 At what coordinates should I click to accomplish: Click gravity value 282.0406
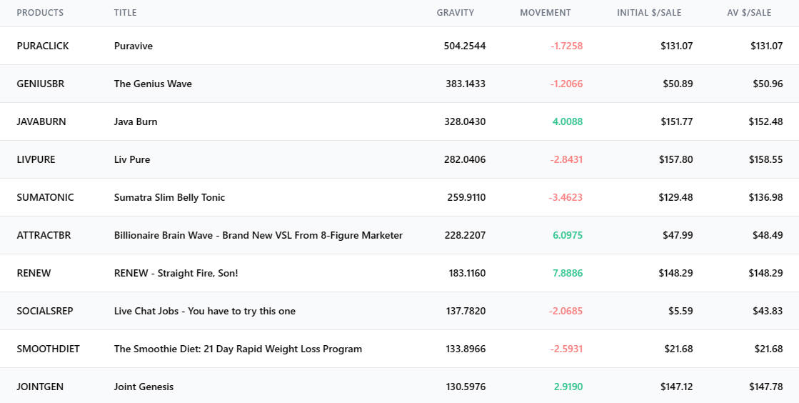(466, 159)
